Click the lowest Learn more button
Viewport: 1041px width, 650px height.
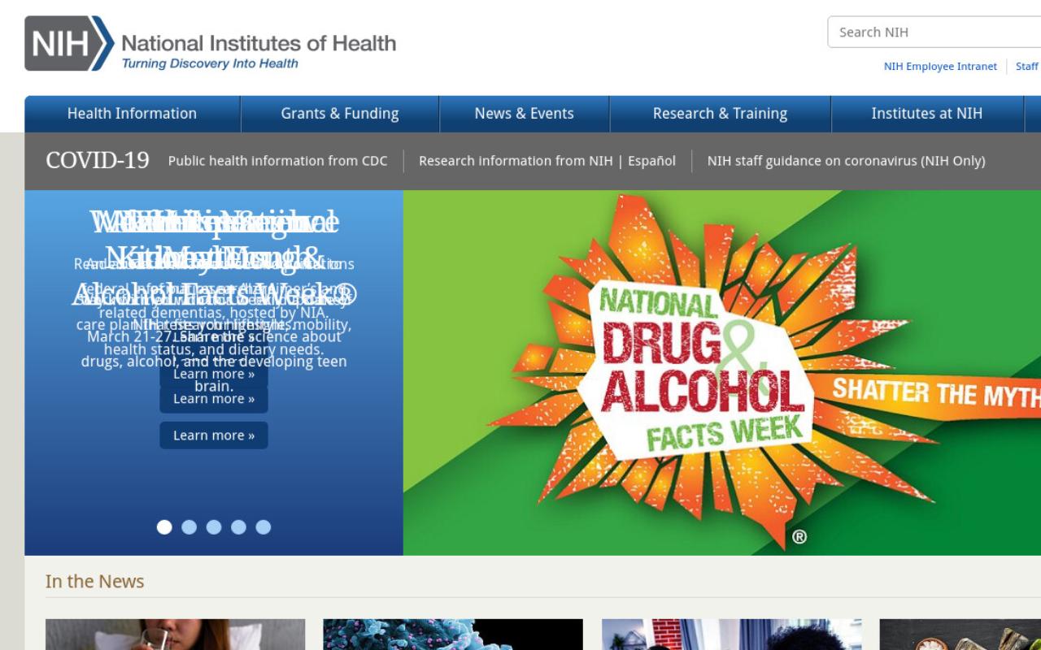tap(214, 435)
